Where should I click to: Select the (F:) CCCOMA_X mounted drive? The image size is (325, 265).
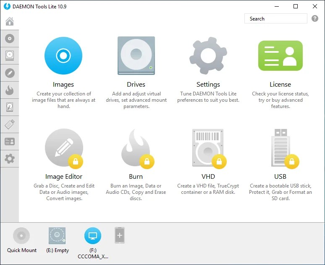(x=93, y=236)
